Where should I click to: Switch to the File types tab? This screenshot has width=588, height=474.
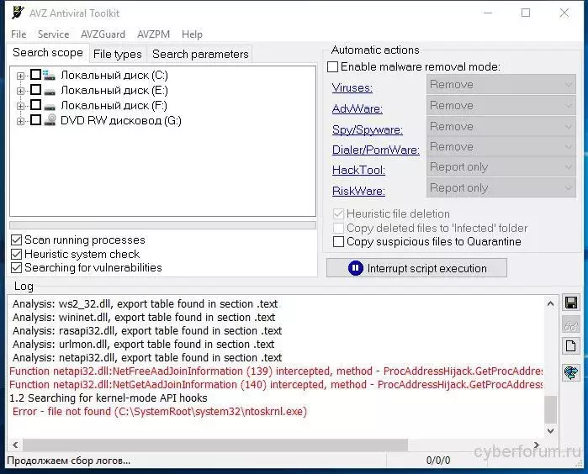tap(118, 54)
